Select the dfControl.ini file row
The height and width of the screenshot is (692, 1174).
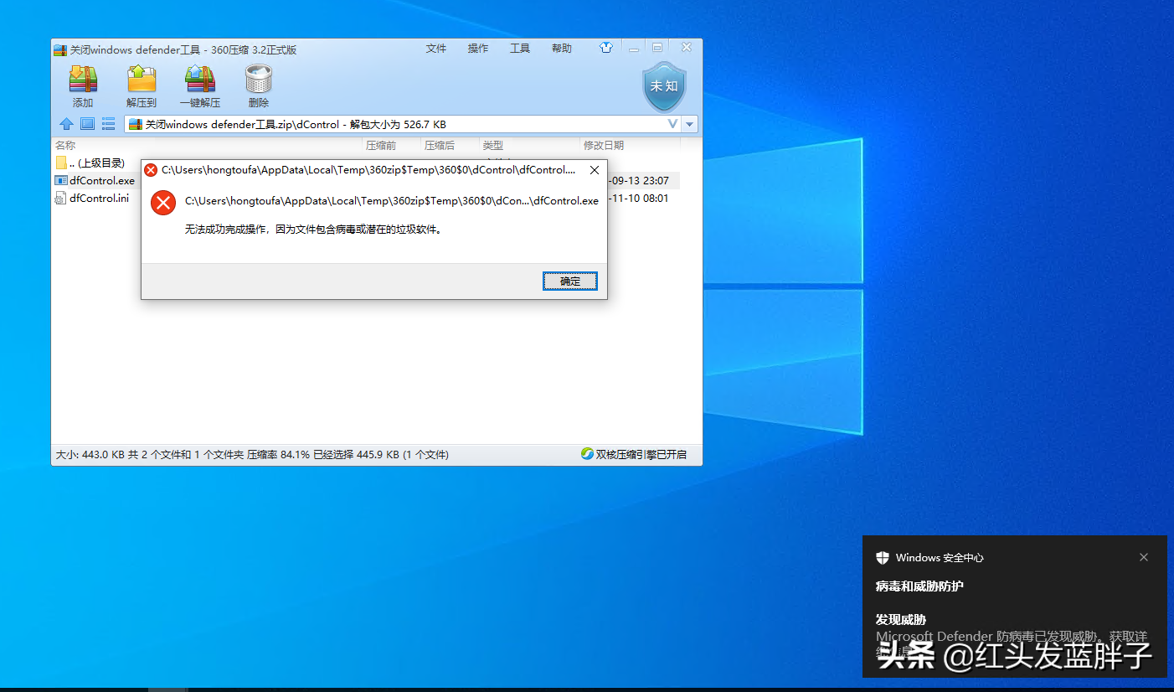tap(92, 199)
